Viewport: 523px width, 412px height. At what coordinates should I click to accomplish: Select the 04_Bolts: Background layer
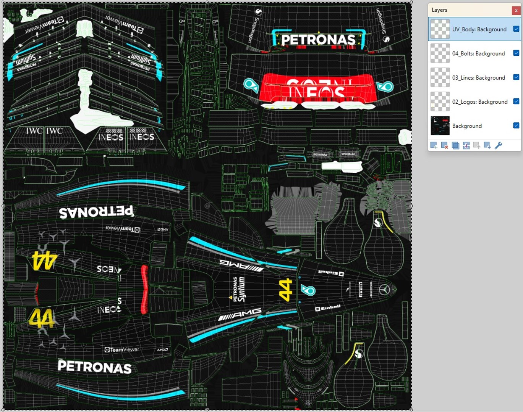(474, 53)
